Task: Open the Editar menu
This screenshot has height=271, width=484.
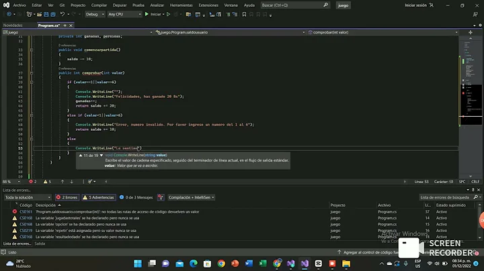Action: click(37, 5)
